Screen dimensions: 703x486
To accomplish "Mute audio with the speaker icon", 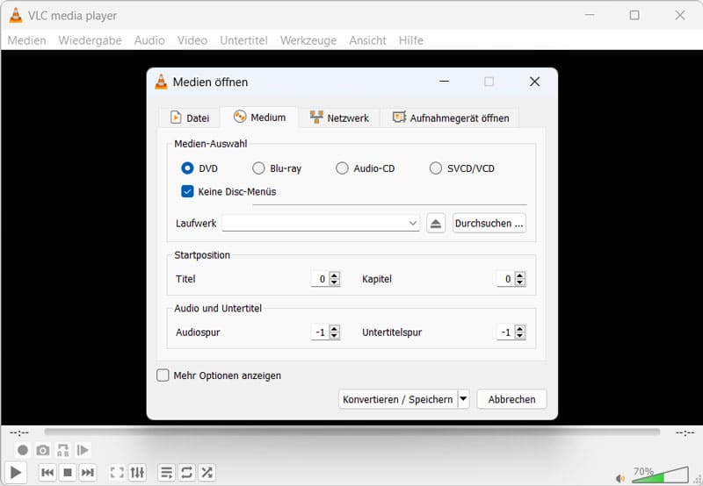I will (620, 478).
